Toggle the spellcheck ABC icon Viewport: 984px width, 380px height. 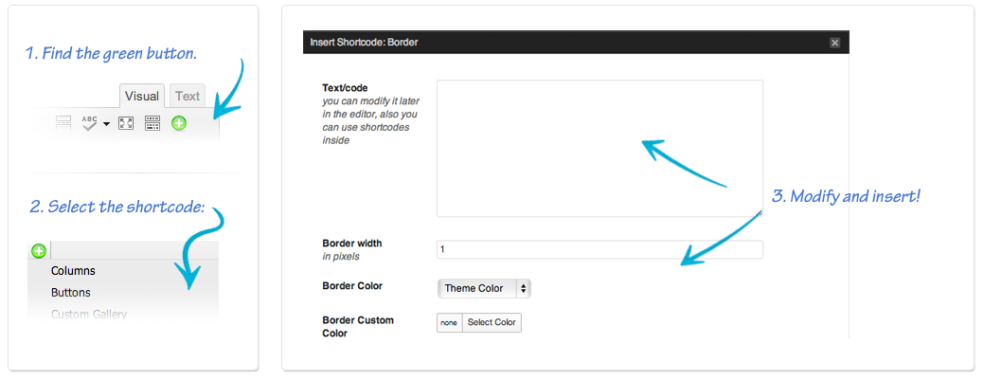tap(90, 123)
